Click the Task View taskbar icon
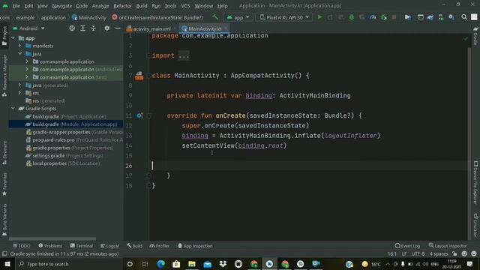The height and width of the screenshot is (270, 480). click(145, 264)
